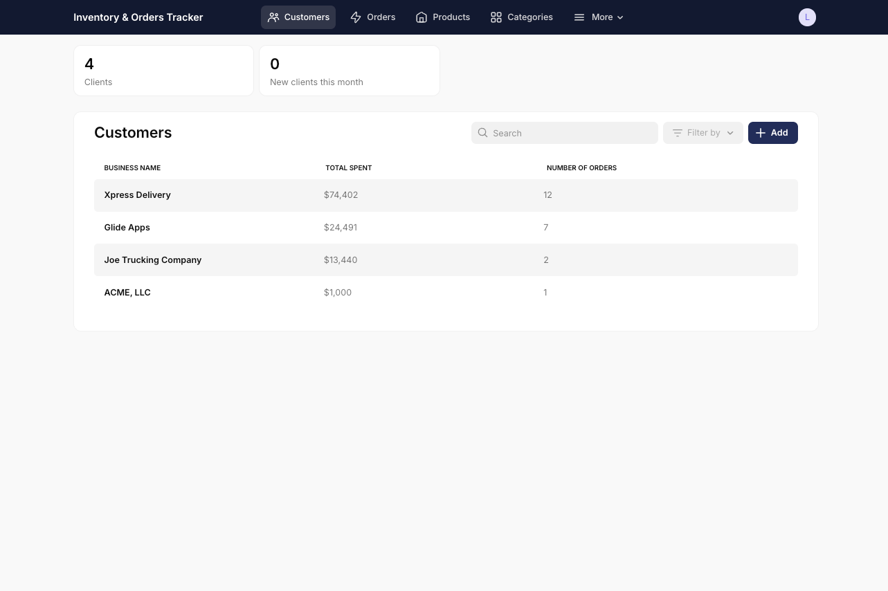Screen dimensions: 888x591
Task: Click the $1,000 total spent value
Action: pos(338,293)
